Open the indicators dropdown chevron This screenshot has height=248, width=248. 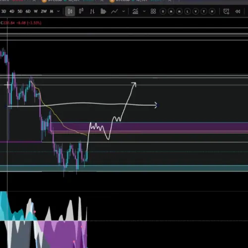pos(144,11)
